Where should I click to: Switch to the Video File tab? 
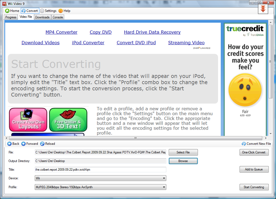(x=26, y=17)
